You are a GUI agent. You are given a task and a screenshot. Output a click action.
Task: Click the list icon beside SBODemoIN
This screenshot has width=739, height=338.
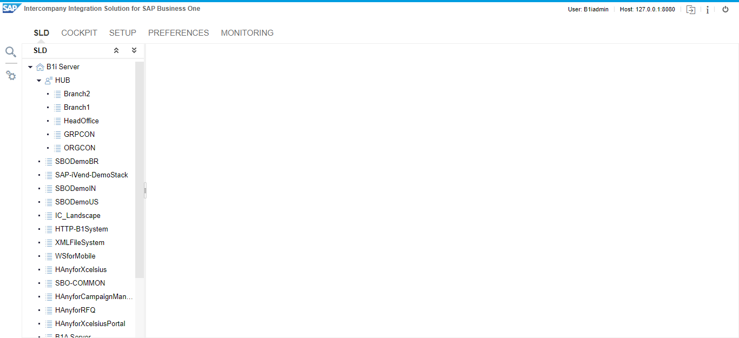[49, 189]
